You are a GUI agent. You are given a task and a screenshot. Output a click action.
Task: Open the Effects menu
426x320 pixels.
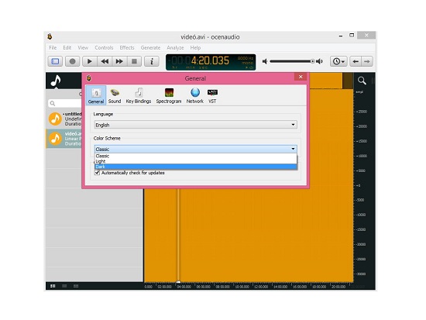coord(127,48)
